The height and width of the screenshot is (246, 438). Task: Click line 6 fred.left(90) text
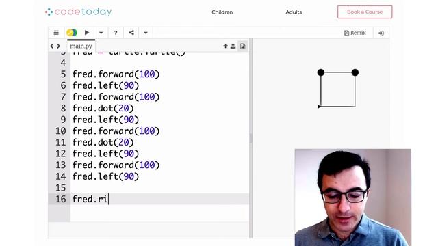coord(105,85)
